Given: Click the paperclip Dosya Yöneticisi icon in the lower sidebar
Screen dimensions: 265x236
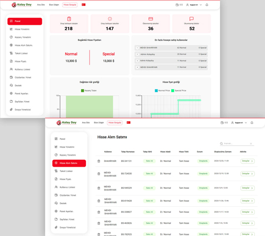Looking at the screenshot, I should (56, 228).
